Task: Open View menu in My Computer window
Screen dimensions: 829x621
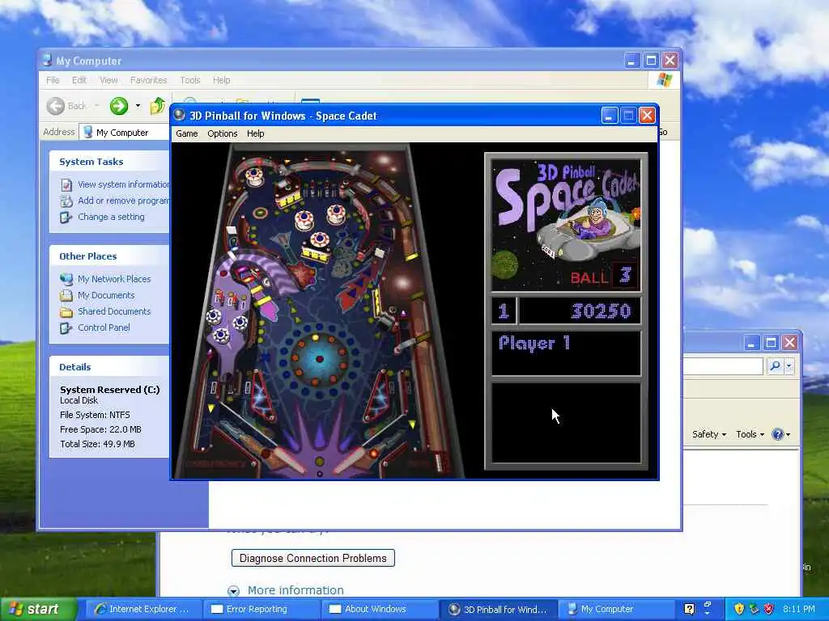Action: (x=109, y=80)
